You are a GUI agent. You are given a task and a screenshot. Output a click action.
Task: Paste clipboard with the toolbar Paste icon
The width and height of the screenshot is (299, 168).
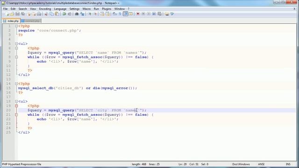[x=57, y=14]
